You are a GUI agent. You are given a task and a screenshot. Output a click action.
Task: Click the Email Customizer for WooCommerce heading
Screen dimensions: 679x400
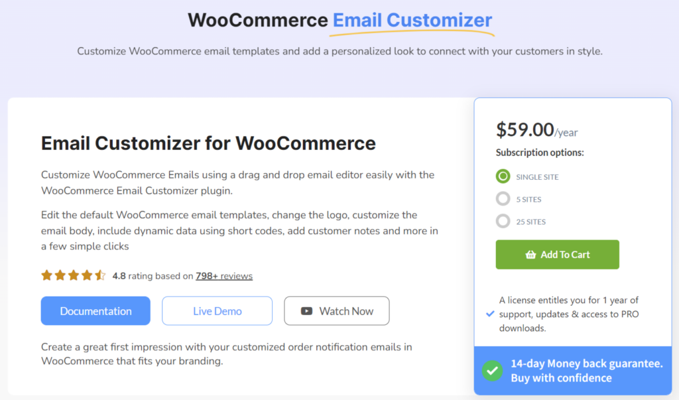pyautogui.click(x=208, y=143)
